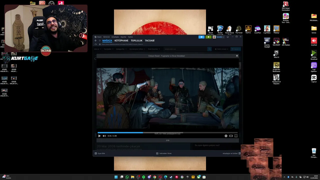
Task: Click the Steam announcements megaphone button
Action: [201, 37]
